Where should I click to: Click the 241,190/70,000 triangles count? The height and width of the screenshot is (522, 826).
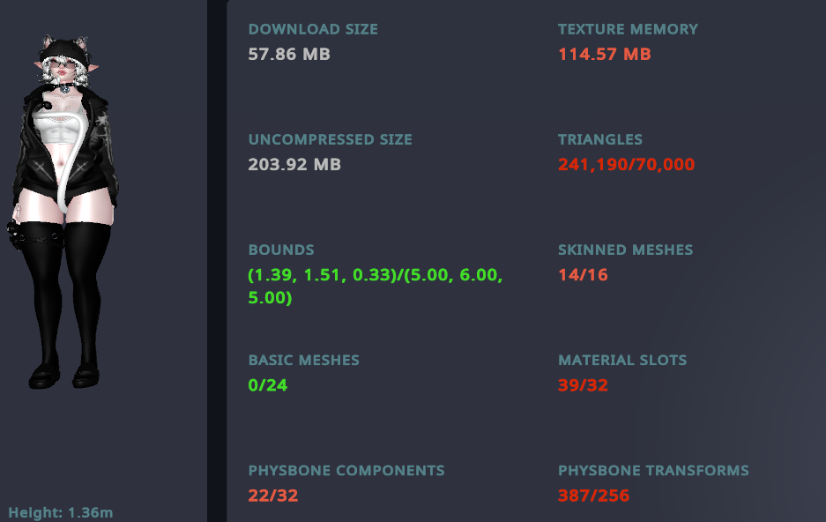pyautogui.click(x=627, y=165)
